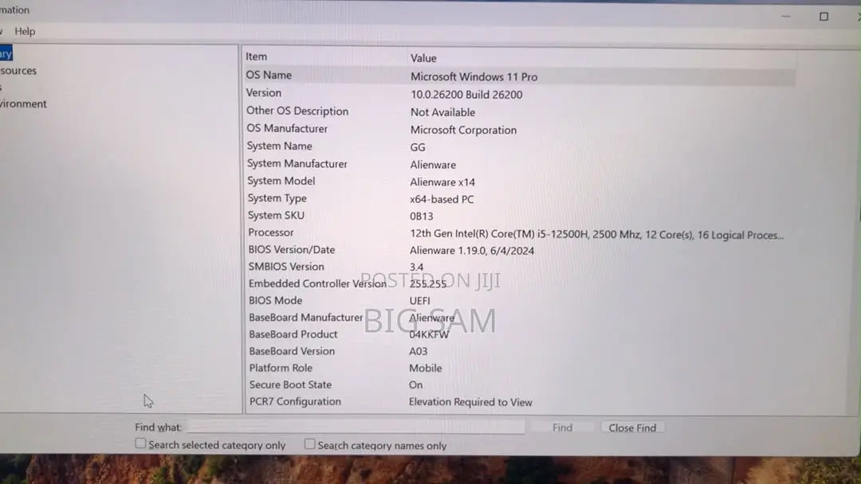The height and width of the screenshot is (484, 861).
Task: Click the x64-based PC value
Action: pos(442,200)
